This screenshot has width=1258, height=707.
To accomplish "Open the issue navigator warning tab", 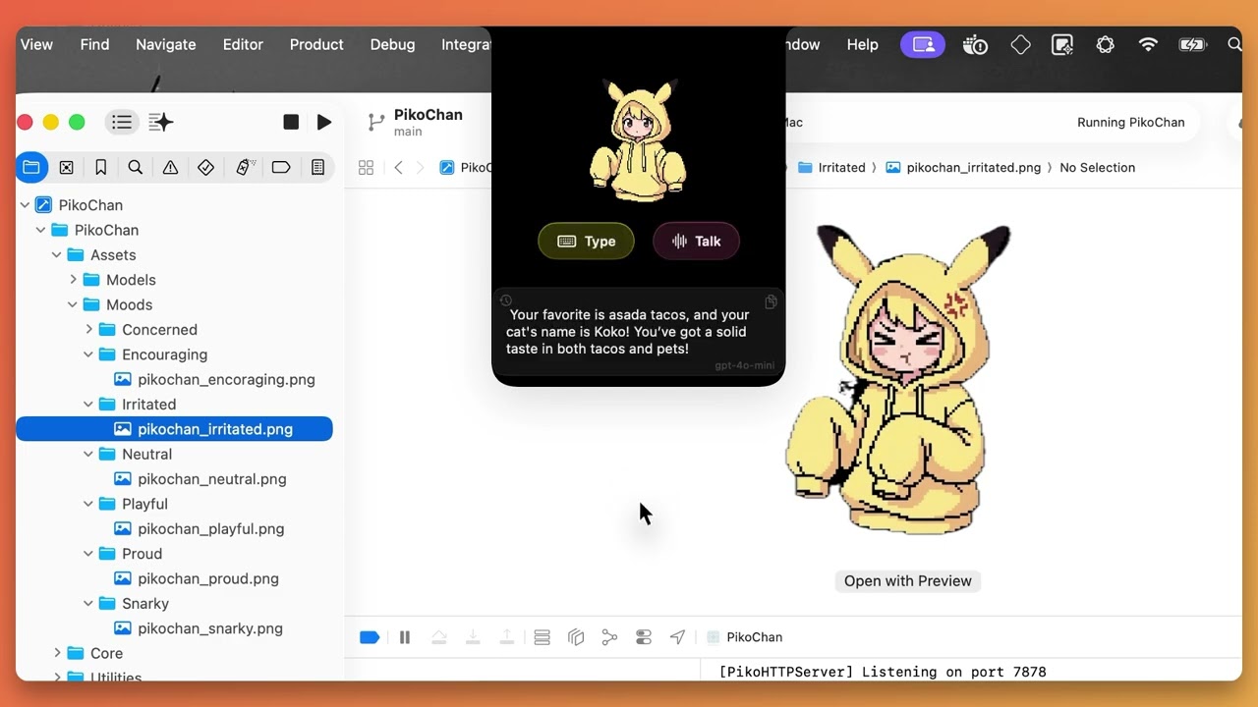I will point(170,168).
